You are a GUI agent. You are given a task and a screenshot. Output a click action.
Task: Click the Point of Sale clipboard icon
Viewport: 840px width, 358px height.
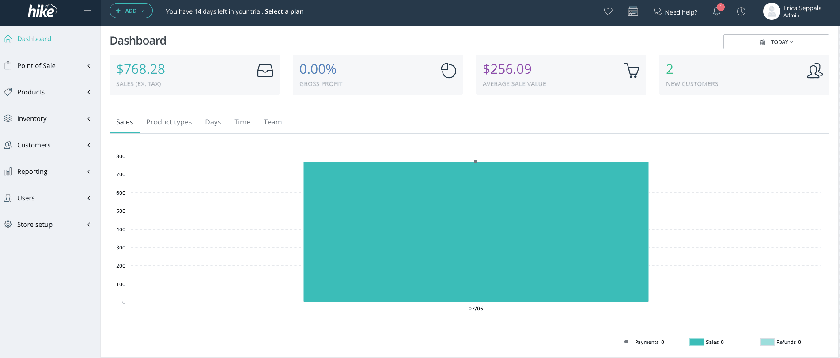click(x=8, y=65)
